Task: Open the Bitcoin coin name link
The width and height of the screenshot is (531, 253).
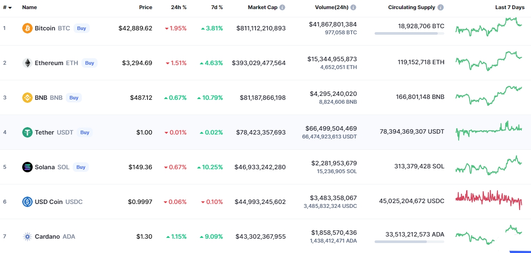Action: (x=45, y=28)
